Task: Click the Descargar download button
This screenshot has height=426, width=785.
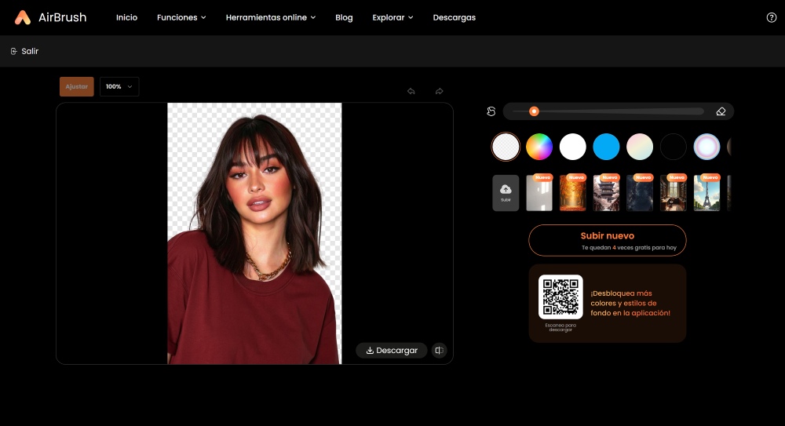Action: [x=392, y=351]
